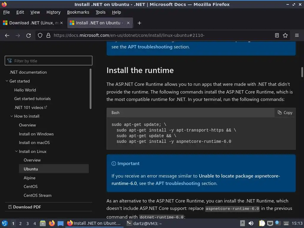Switch to workspace 1
Image resolution: width=304 pixels, height=228 pixels.
point(13,224)
